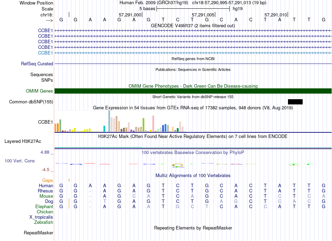Click the Multiz Alignments of 100 Vertebrates title
The width and height of the screenshot is (332, 241).
[x=193, y=175]
